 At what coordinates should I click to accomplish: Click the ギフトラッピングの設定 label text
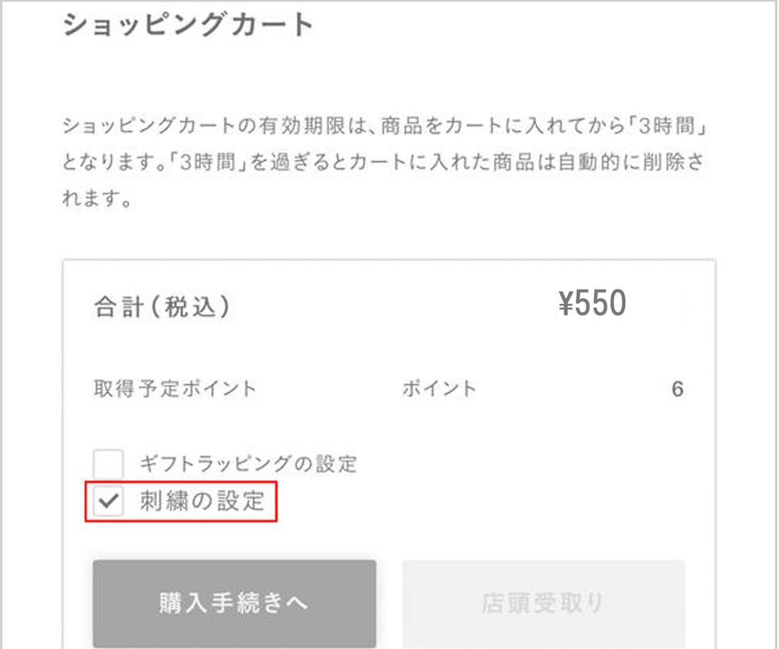[248, 464]
